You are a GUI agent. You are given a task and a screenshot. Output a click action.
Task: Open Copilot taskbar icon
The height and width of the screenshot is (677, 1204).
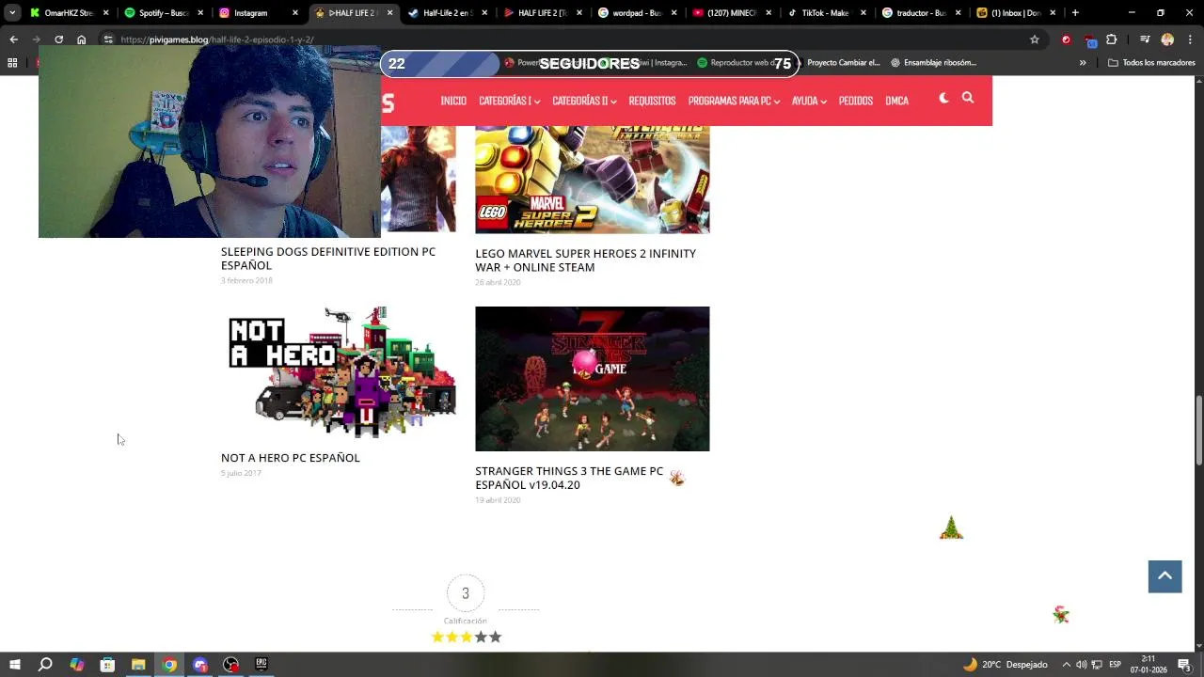(76, 665)
